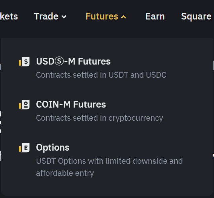Open the Options title link
This screenshot has height=198, width=214.
click(x=53, y=148)
